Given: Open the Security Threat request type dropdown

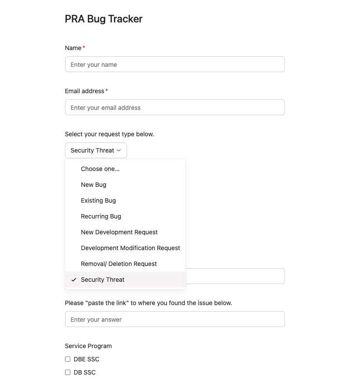Looking at the screenshot, I should point(95,150).
